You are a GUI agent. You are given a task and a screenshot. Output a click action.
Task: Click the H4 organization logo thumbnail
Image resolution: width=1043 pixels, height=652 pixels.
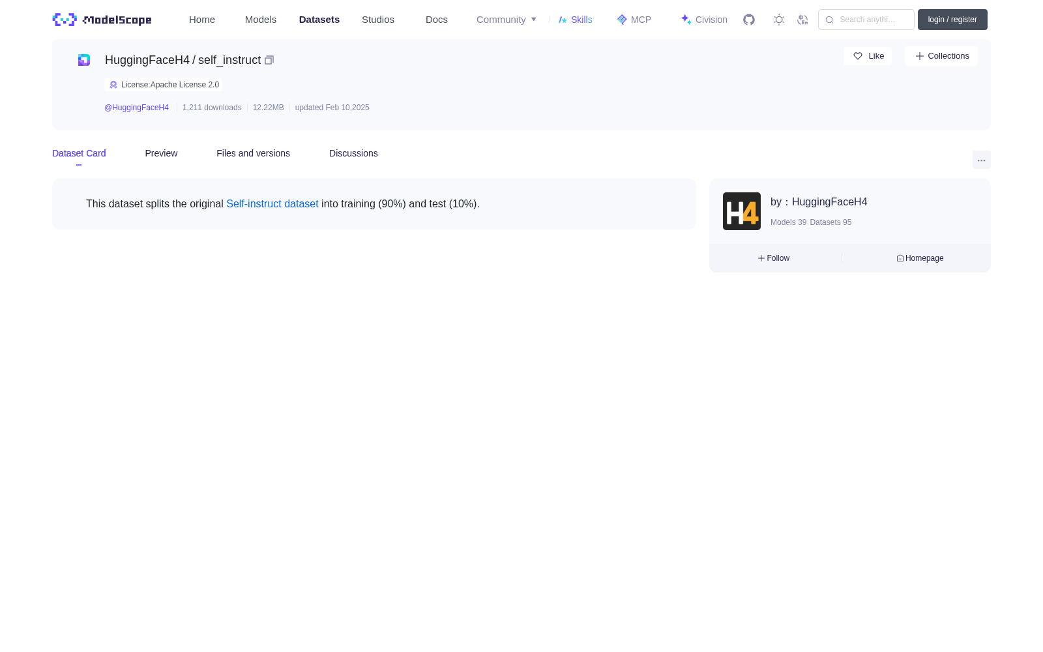742,211
